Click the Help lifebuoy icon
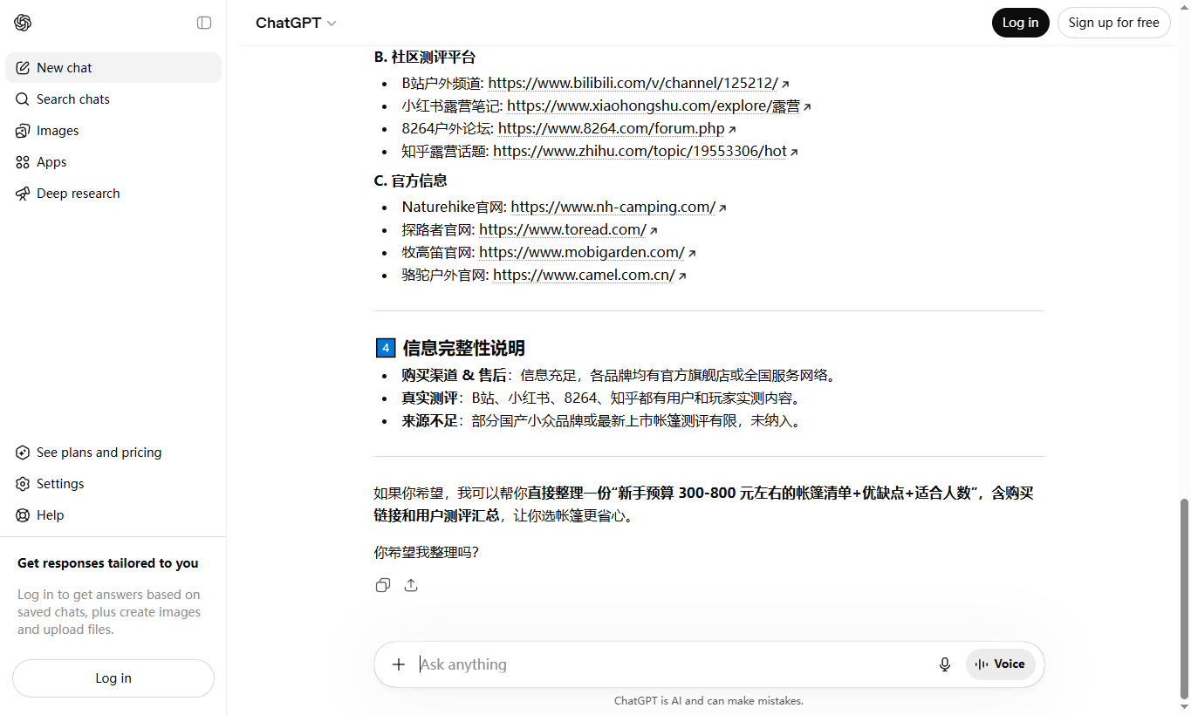1191x715 pixels. pyautogui.click(x=23, y=515)
